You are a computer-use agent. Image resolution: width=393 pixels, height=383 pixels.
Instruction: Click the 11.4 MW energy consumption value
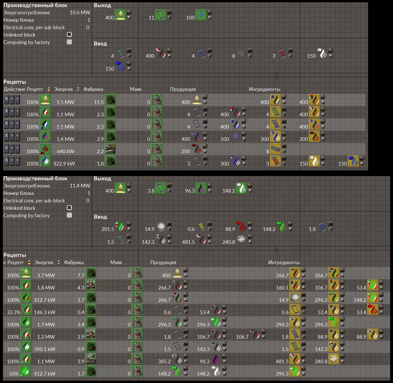(x=80, y=186)
